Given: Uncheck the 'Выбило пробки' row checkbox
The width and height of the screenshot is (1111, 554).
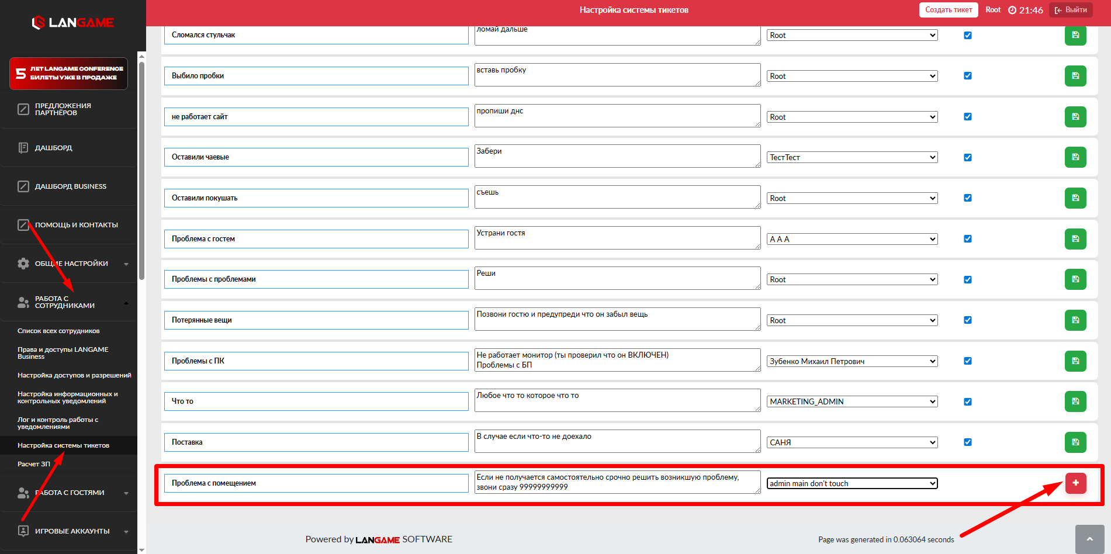Looking at the screenshot, I should click(968, 76).
